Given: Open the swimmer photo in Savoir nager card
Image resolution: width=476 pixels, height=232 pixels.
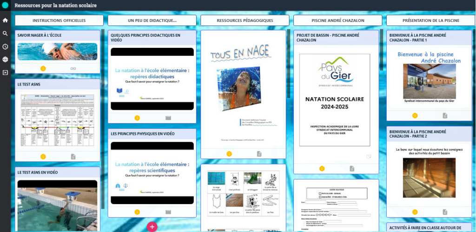Looking at the screenshot, I should 58,52.
